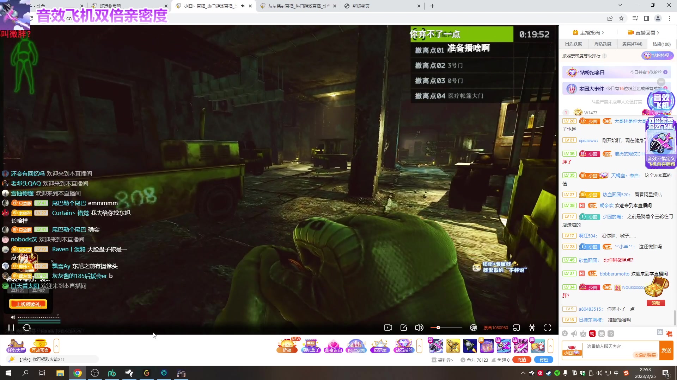Open video quality 原画1080P60 selector
Viewport: 677px width, 380px height.
[x=496, y=328]
